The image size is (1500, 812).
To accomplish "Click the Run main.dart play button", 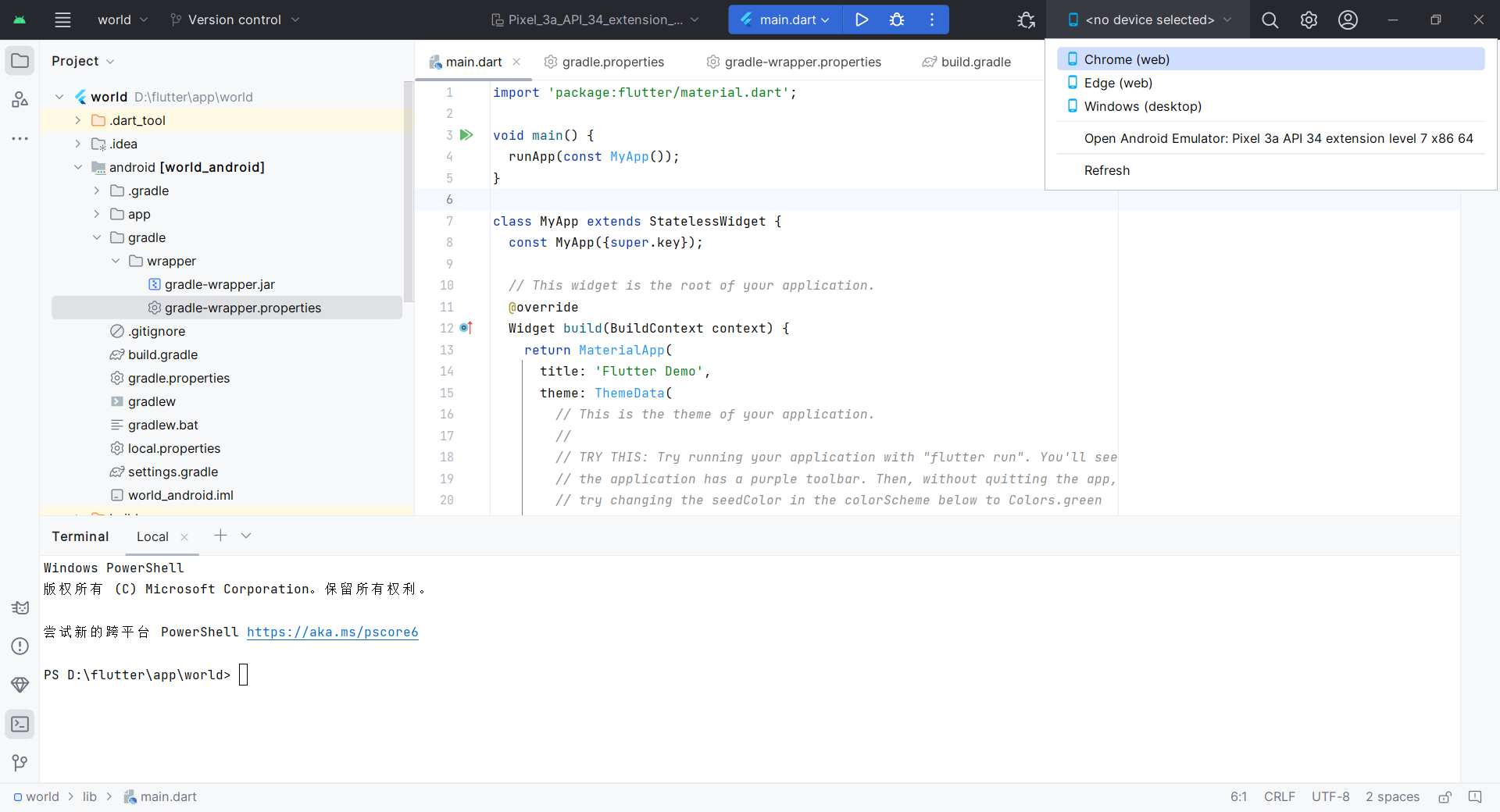I will coord(862,20).
